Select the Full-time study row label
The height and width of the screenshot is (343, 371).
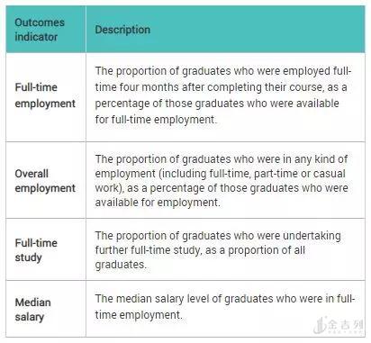point(36,250)
